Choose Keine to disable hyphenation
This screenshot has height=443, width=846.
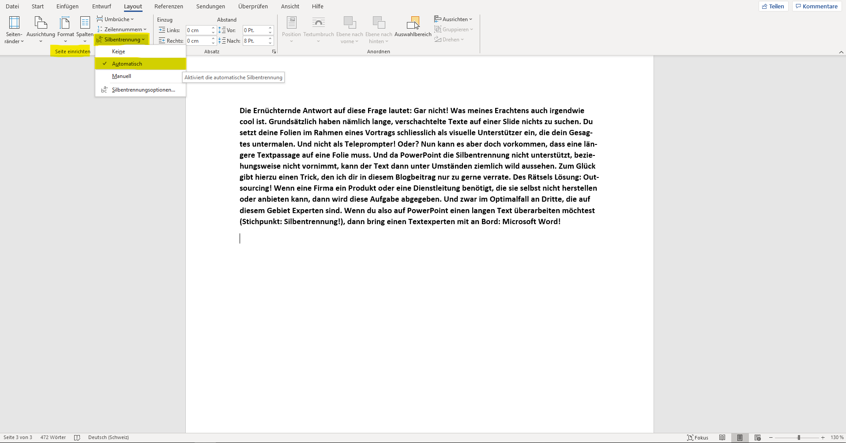coord(119,52)
